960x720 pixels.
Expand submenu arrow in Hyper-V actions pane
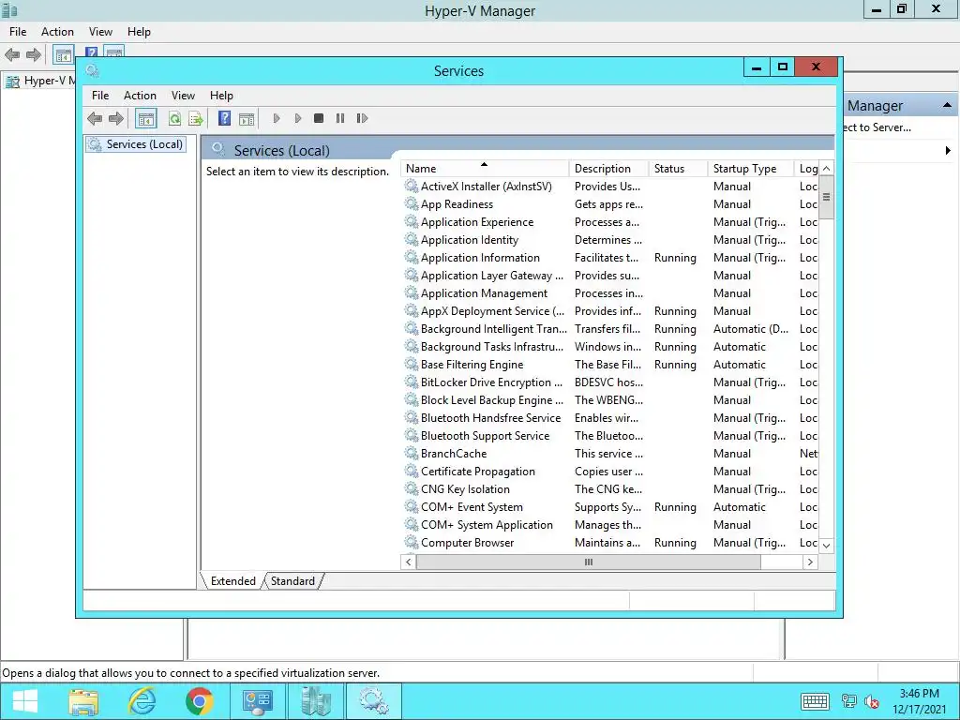click(x=948, y=151)
